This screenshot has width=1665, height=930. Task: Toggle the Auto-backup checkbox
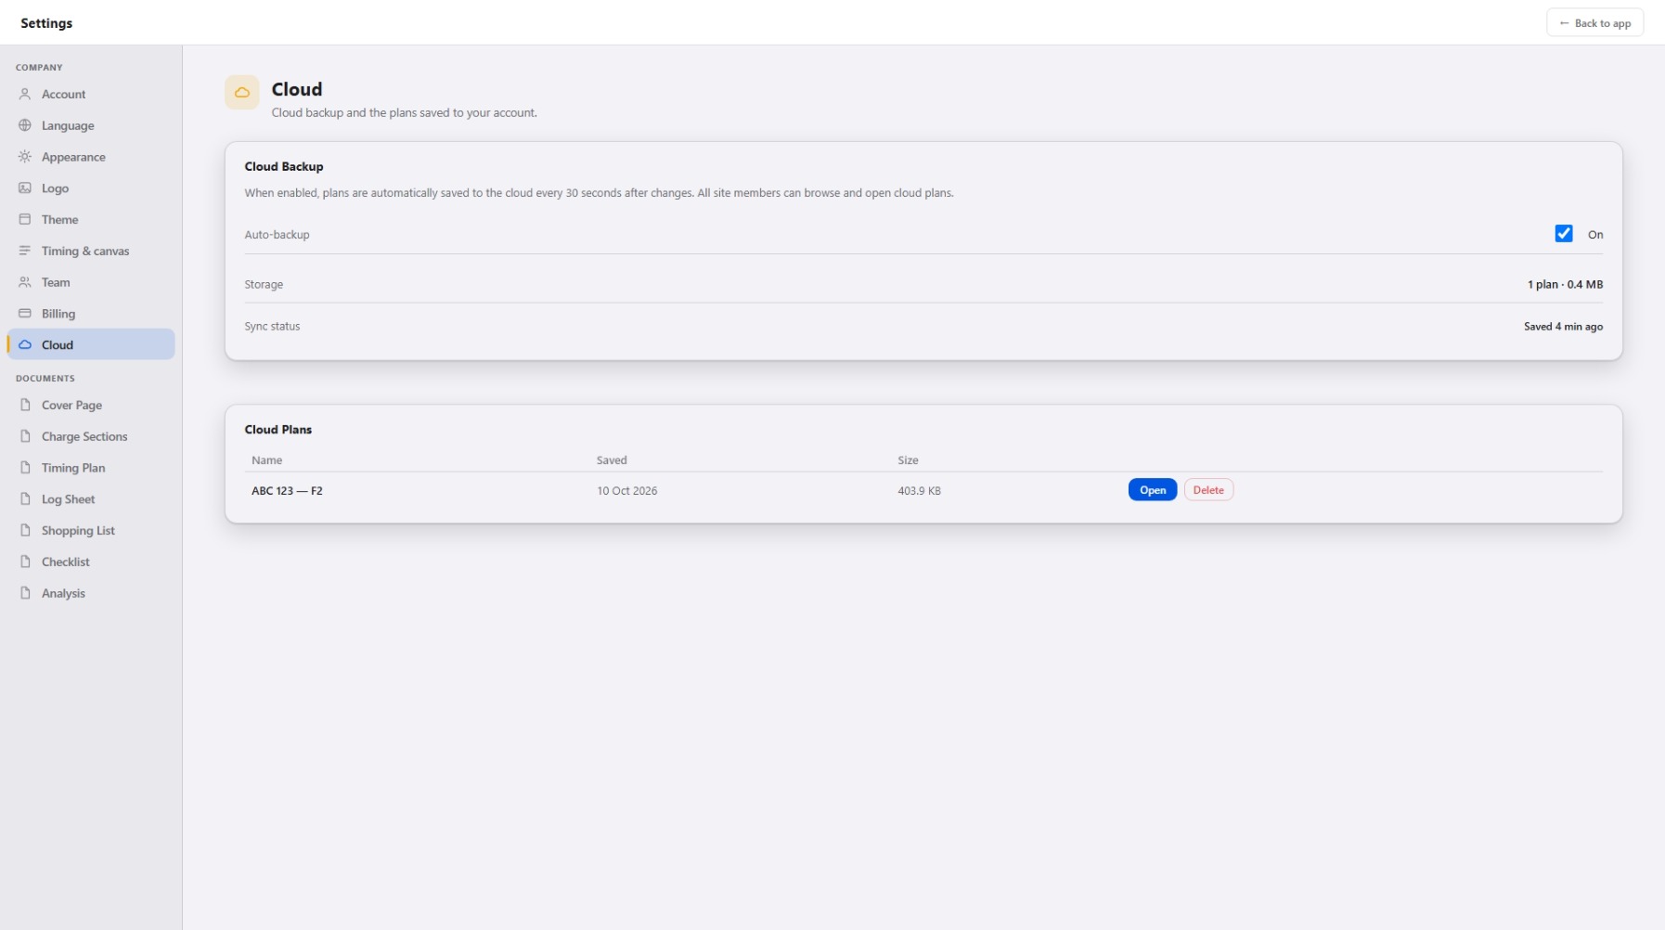point(1564,234)
